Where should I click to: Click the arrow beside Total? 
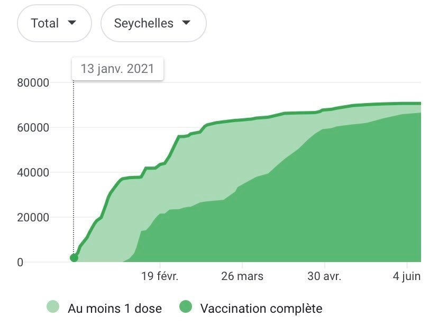[x=72, y=23]
